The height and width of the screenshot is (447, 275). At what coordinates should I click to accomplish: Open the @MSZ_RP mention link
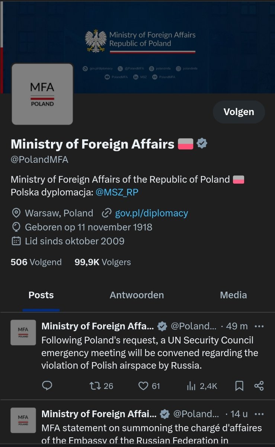tap(117, 192)
